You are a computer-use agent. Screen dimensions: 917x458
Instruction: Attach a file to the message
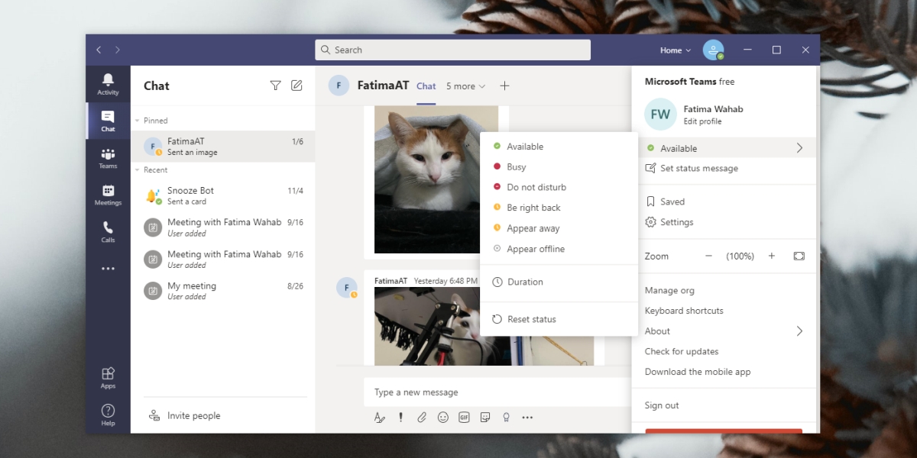(422, 417)
